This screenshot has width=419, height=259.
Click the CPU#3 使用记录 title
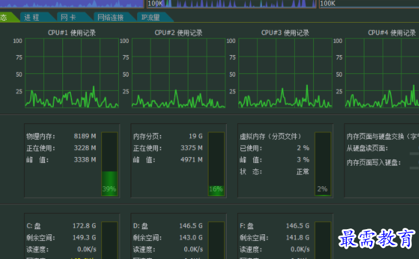(x=285, y=33)
